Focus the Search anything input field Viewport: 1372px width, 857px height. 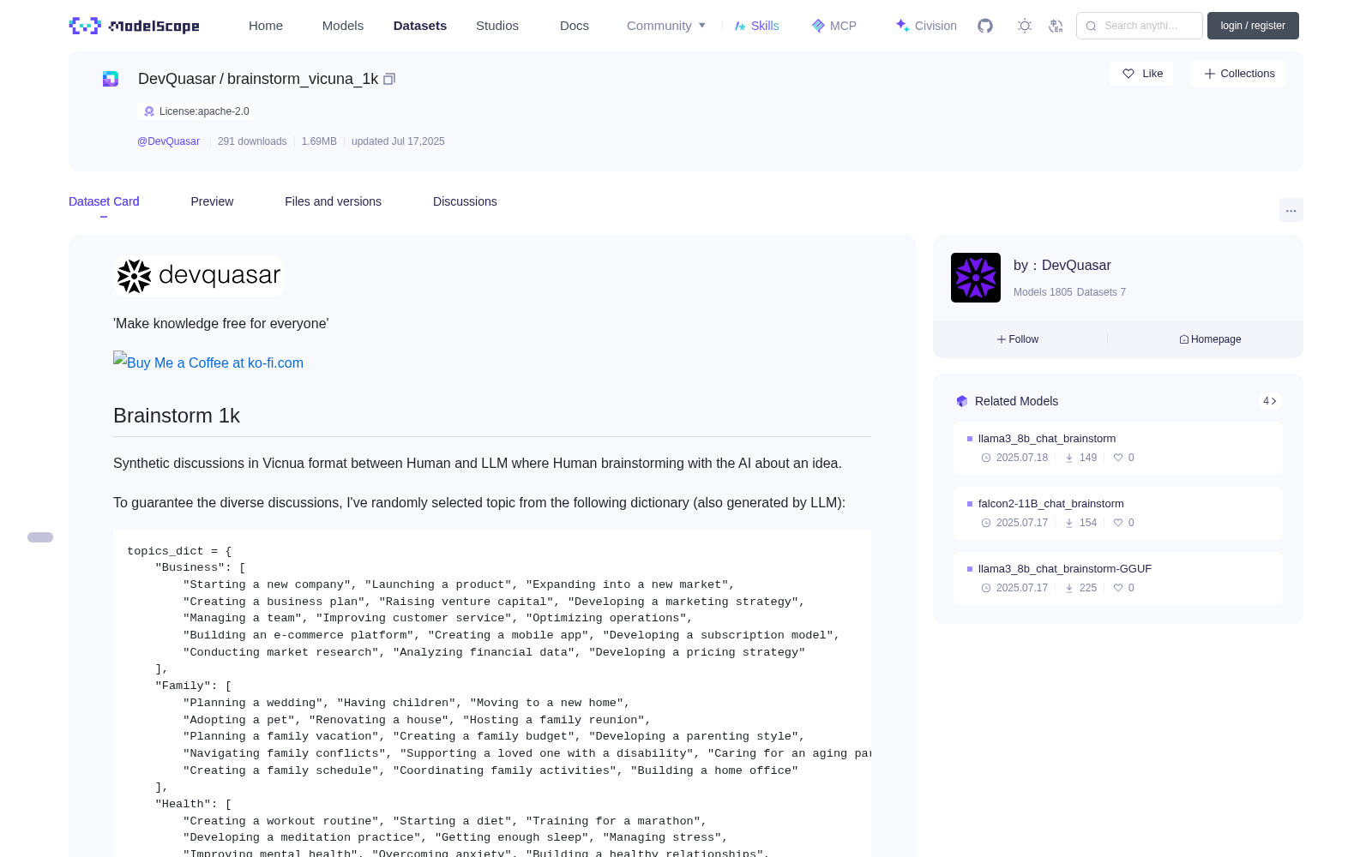coord(1140,26)
